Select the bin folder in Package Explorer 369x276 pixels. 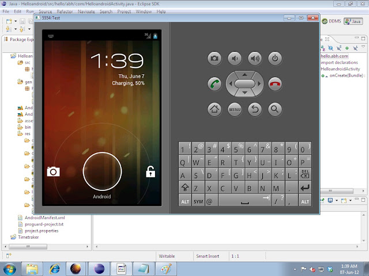click(24, 127)
